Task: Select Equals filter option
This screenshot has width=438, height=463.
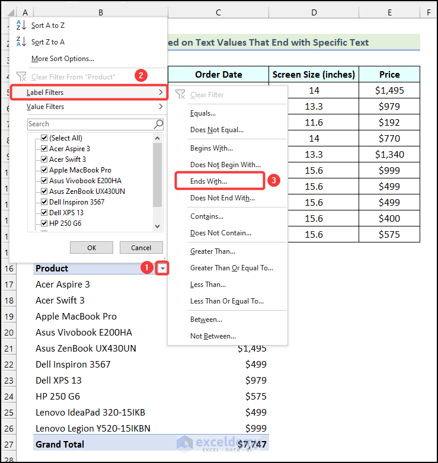Action: pyautogui.click(x=228, y=113)
